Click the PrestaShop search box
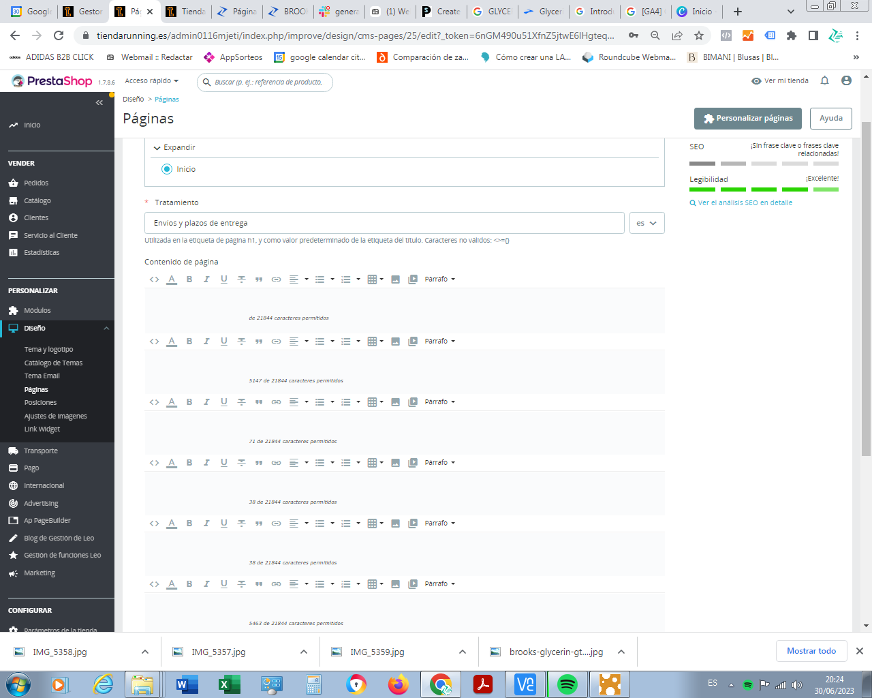 coord(265,82)
